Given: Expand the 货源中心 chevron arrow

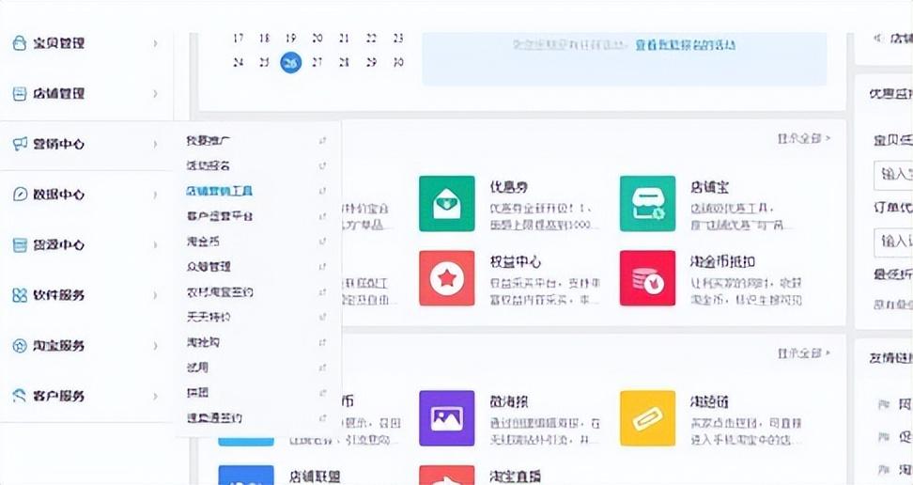Looking at the screenshot, I should (x=156, y=244).
